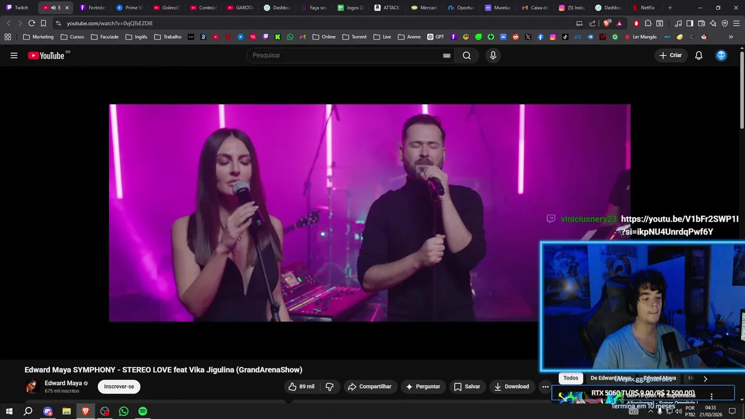The width and height of the screenshot is (745, 419).
Task: Open WhatsApp from the taskbar
Action: click(123, 411)
